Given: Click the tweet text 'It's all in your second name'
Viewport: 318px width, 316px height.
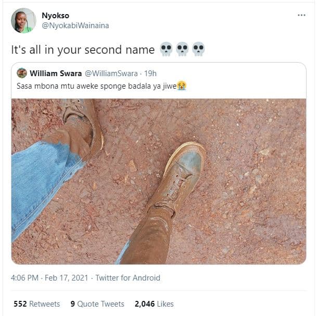Looking at the screenshot, I should (83, 50).
